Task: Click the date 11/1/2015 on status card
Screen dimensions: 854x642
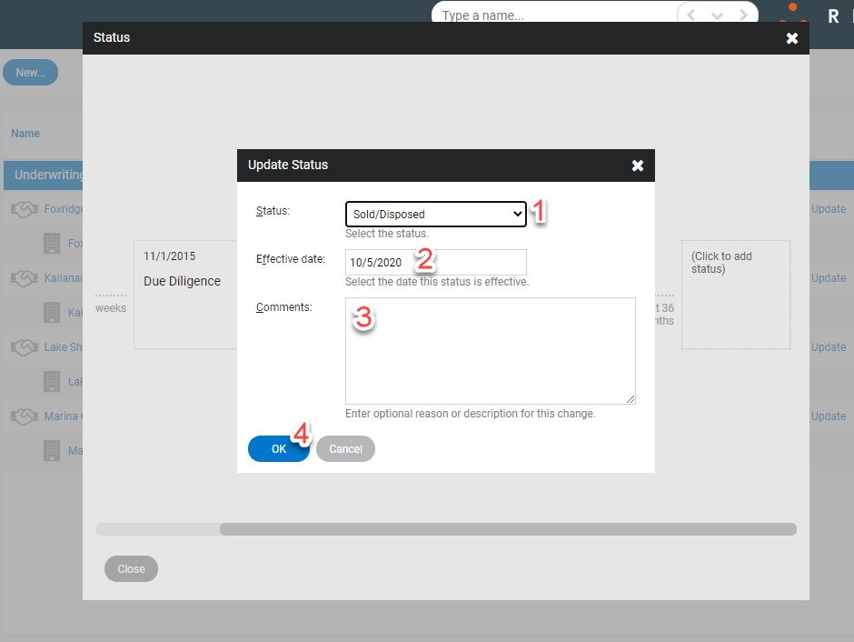Action: 169,256
